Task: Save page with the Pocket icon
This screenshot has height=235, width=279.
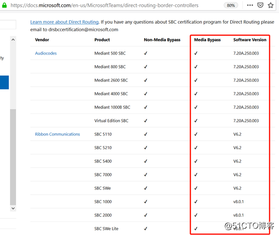Action: [x=260, y=5]
